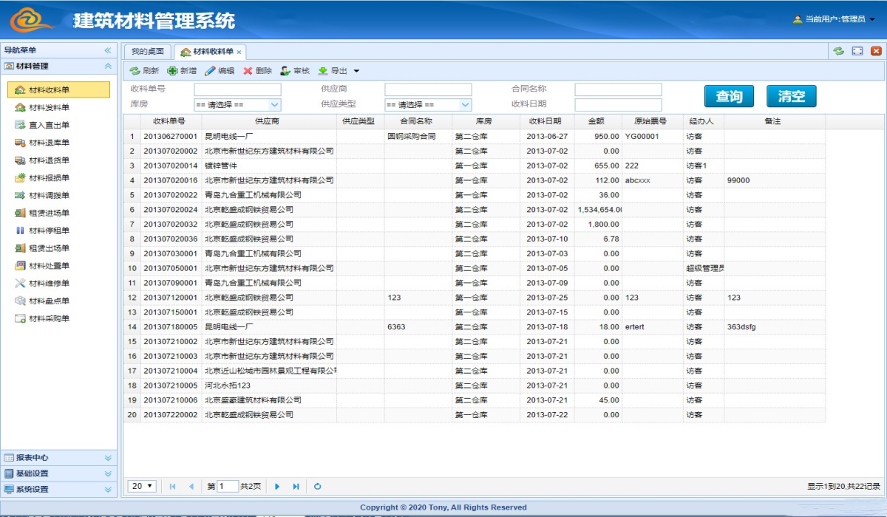Click the 查询 search button
887x517 pixels.
point(729,96)
